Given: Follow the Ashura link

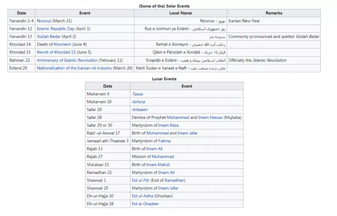Looking at the screenshot, I should tap(138, 102).
